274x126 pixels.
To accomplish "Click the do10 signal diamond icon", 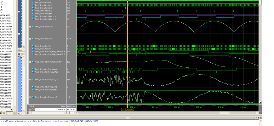I will pyautogui.click(x=33, y=8).
